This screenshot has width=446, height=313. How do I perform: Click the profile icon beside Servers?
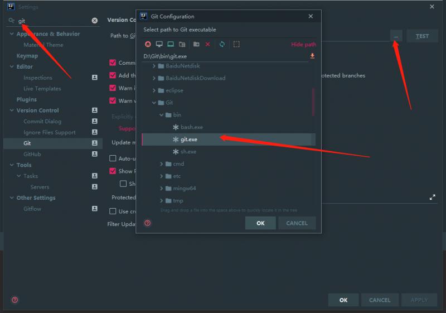pos(95,187)
